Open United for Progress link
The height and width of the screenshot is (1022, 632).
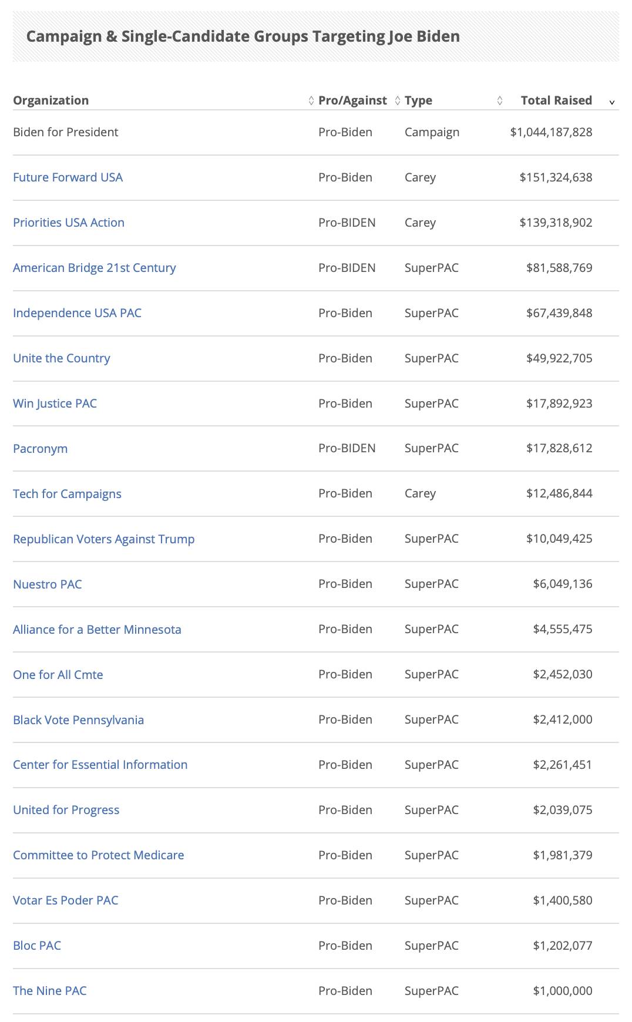point(66,810)
